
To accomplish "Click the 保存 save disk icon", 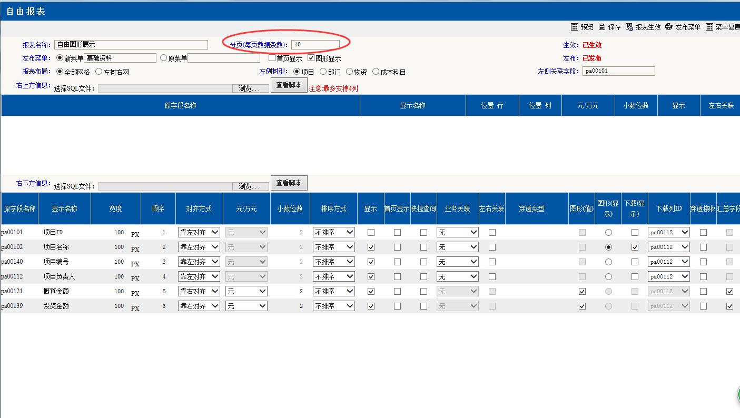I will pos(602,27).
